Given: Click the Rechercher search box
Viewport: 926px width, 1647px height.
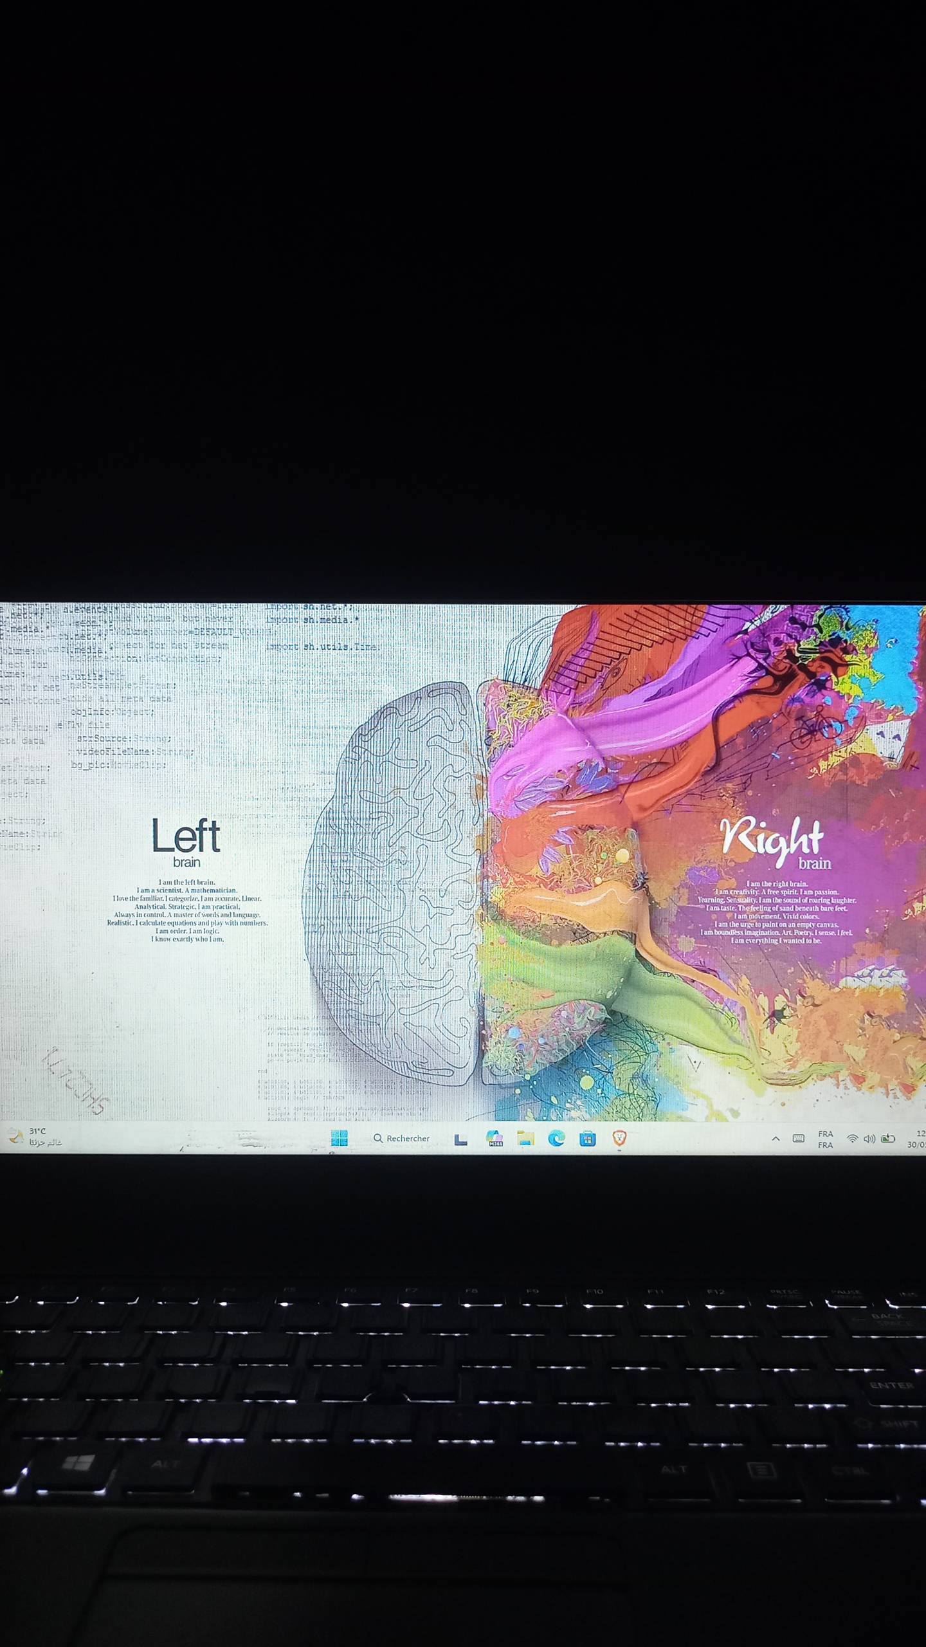Looking at the screenshot, I should coord(402,1138).
